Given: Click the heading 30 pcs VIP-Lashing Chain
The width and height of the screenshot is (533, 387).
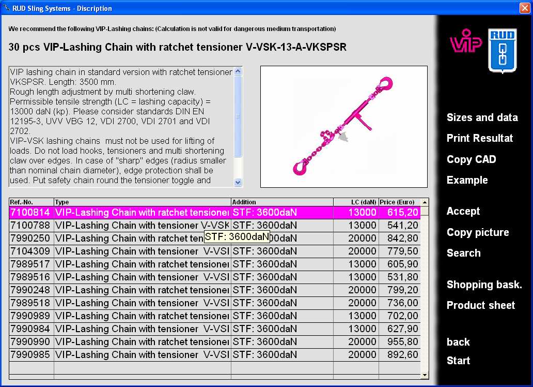Looking at the screenshot, I should pyautogui.click(x=177, y=47).
